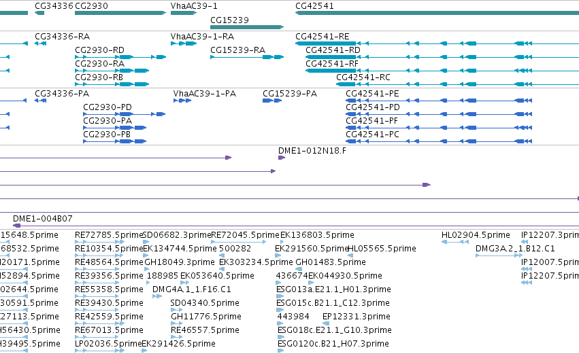
Task: Select the CG2930-PD protein label
Action: [107, 107]
